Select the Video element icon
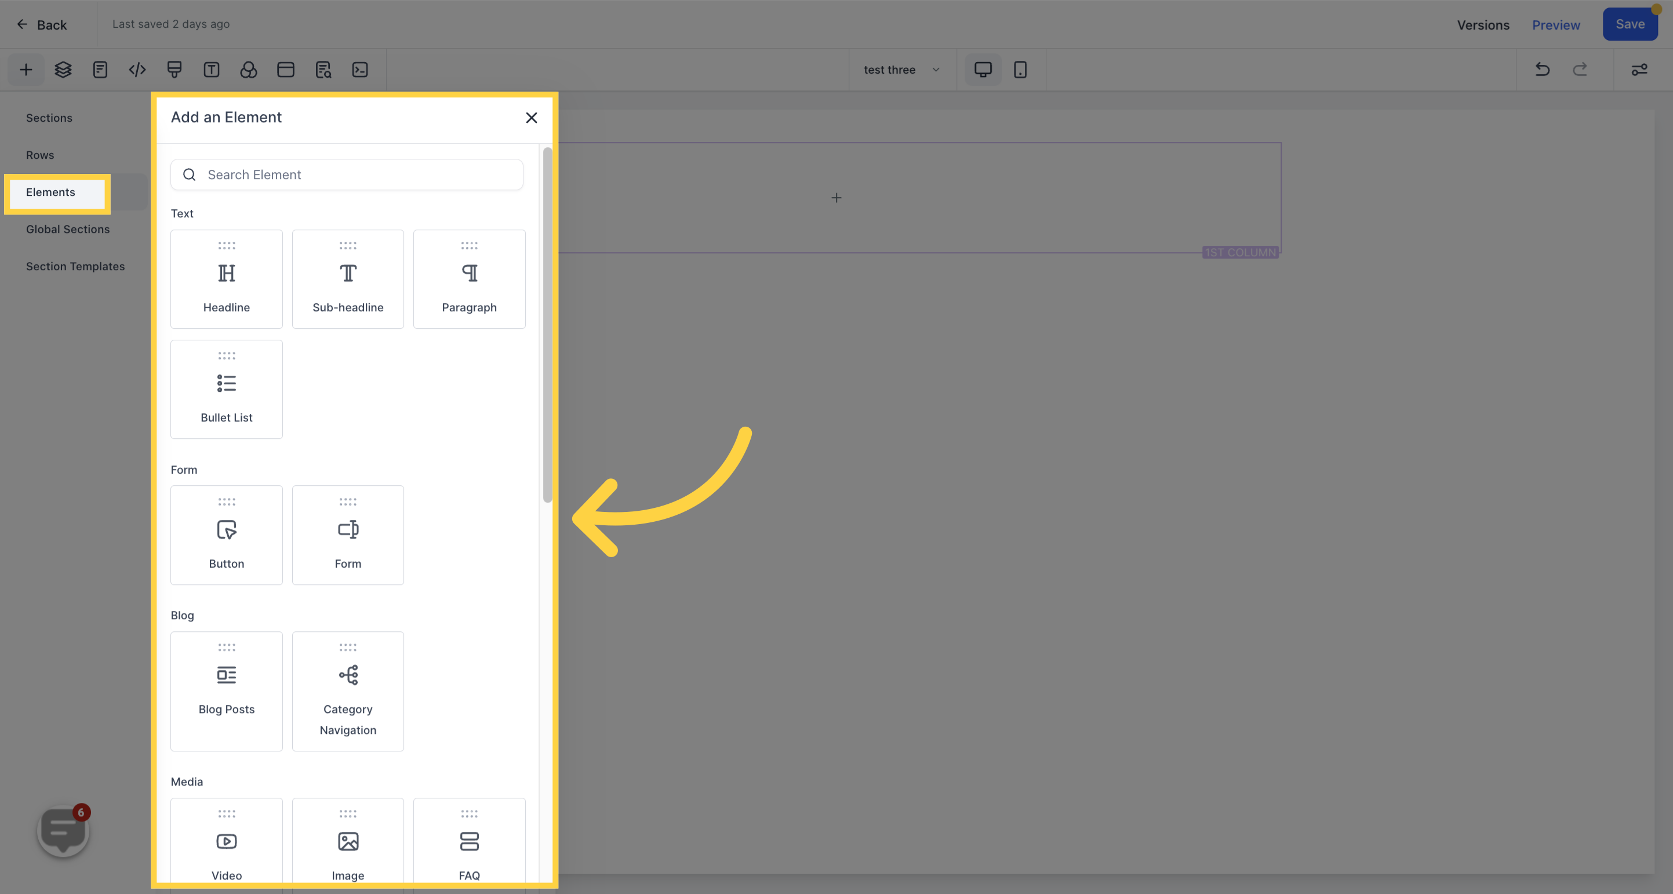Screen dimensions: 1673x894 point(227,842)
